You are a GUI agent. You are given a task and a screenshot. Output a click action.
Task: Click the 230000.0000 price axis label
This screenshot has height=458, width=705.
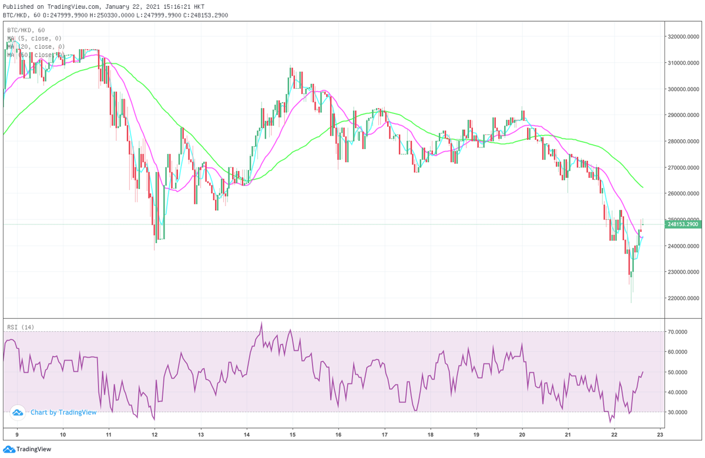[x=684, y=272]
